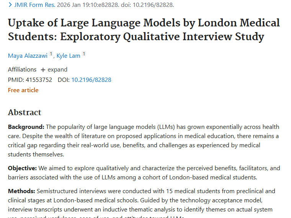This screenshot has width=291, height=218.
Task: Open author Maya Alazzawi's link
Action: click(28, 56)
